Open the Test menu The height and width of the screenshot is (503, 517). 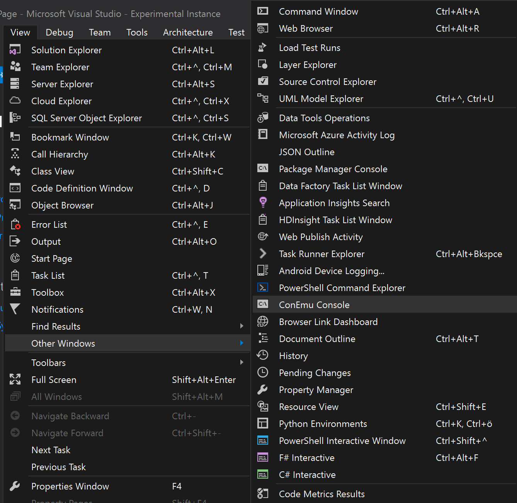point(236,32)
